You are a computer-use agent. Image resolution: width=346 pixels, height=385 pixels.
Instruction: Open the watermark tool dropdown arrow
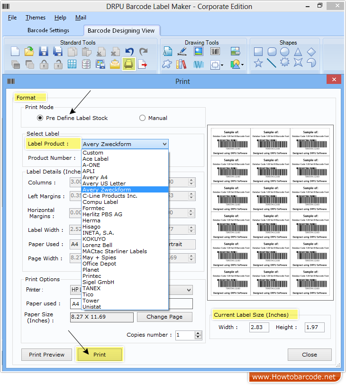[222, 65]
